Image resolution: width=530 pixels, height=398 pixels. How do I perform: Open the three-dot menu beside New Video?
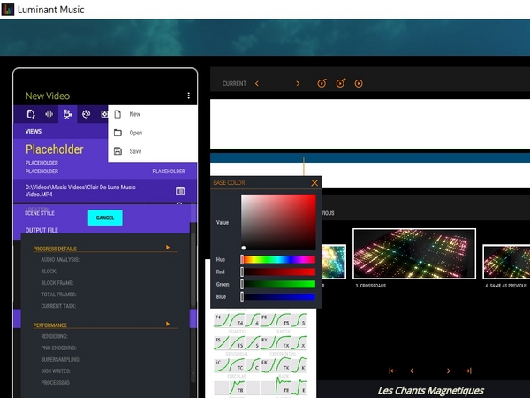tap(189, 96)
